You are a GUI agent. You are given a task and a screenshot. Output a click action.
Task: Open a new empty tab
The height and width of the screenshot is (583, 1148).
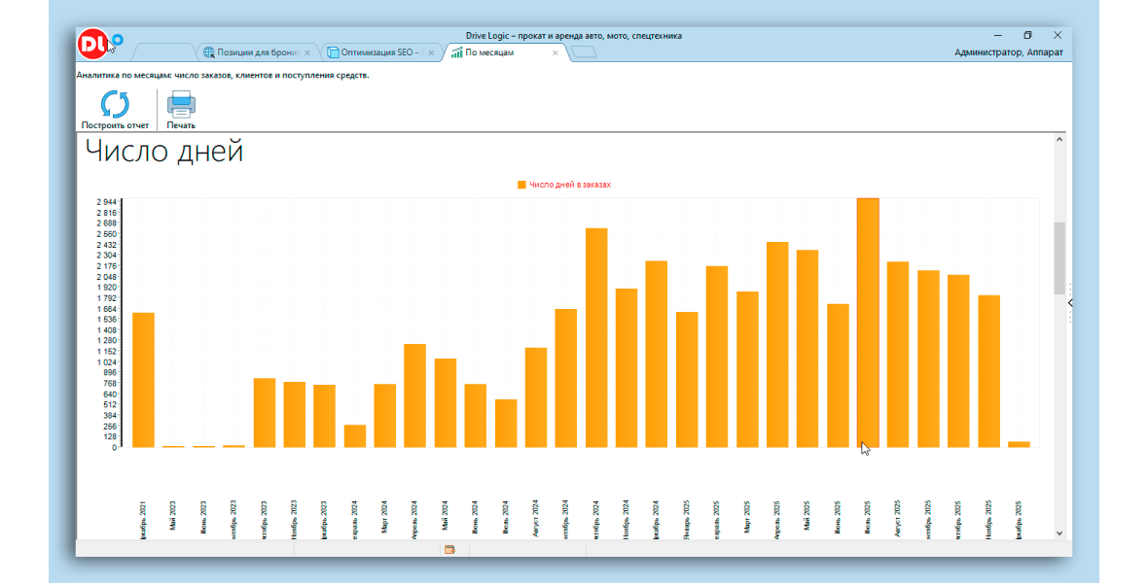coord(583,52)
